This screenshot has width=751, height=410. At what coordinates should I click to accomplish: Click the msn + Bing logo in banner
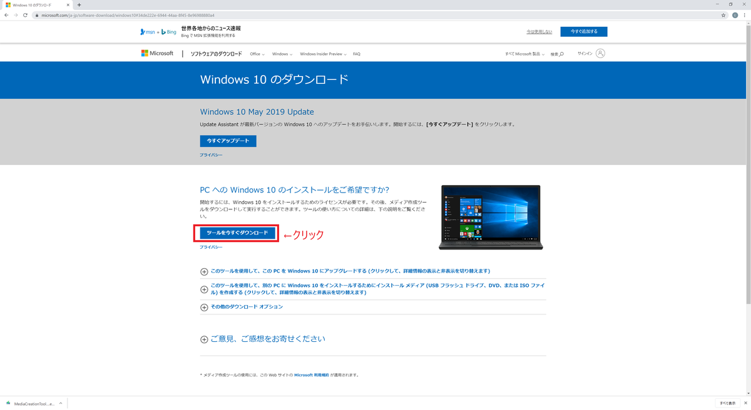(x=158, y=32)
